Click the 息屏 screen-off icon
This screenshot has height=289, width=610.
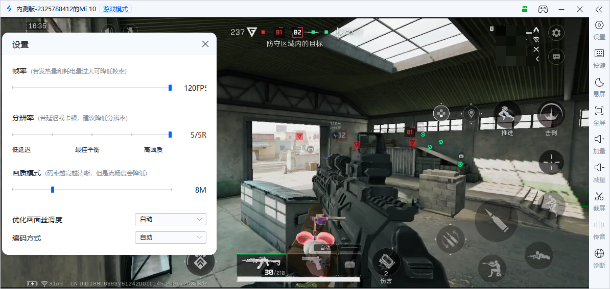point(599,87)
